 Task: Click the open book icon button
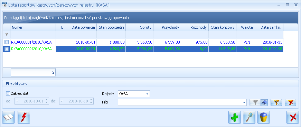[8, 117]
